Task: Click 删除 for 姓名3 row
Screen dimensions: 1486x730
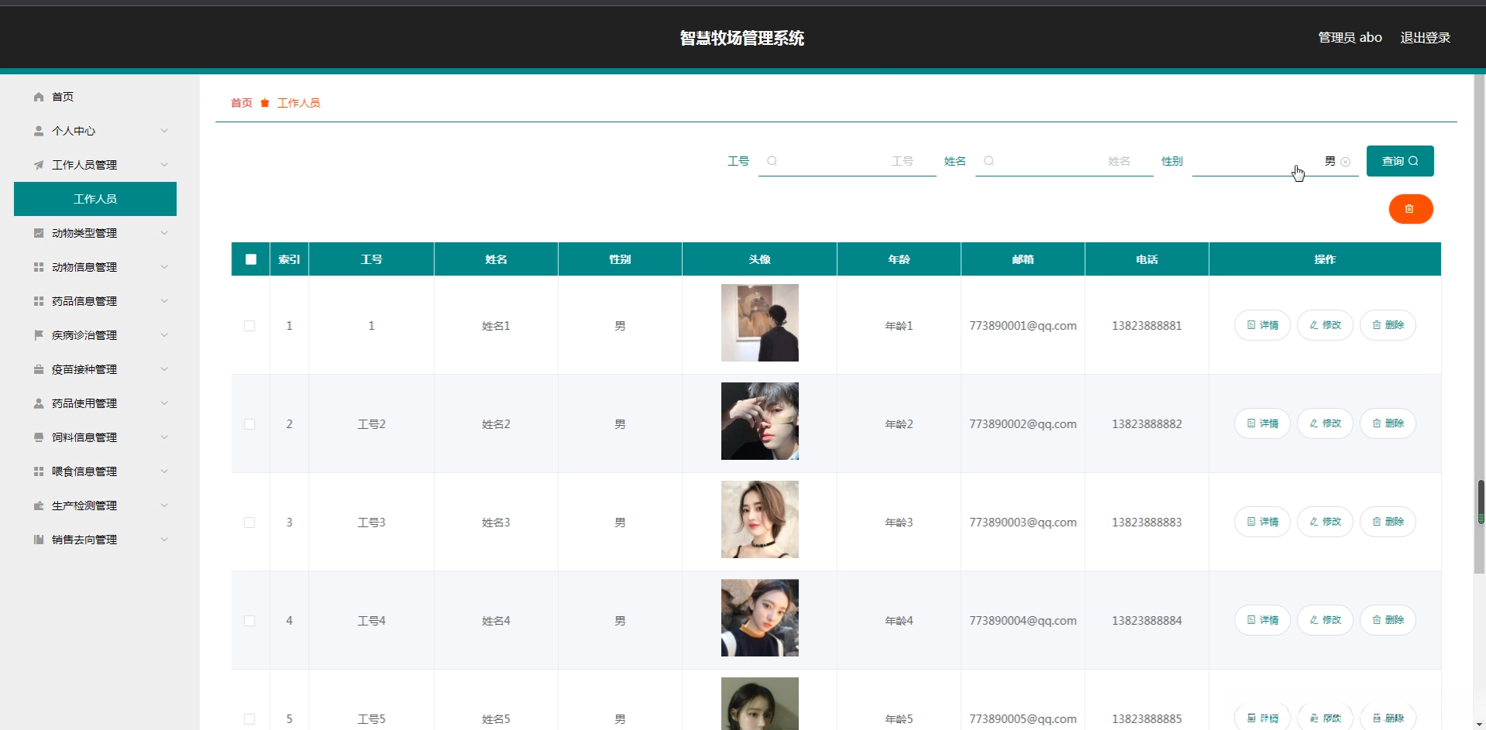Action: pos(1388,522)
